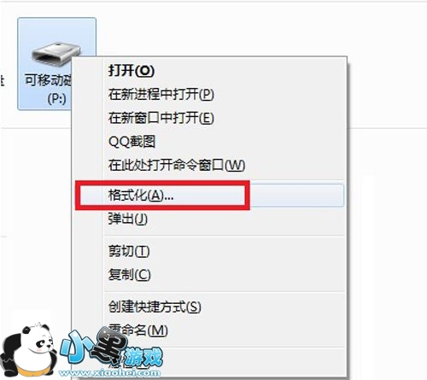Pick 创建快捷方式(S) menu entry

pyautogui.click(x=155, y=307)
